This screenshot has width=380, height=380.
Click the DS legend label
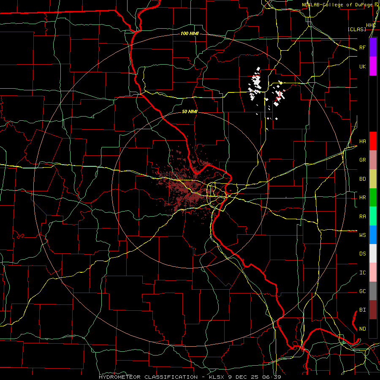point(363,254)
